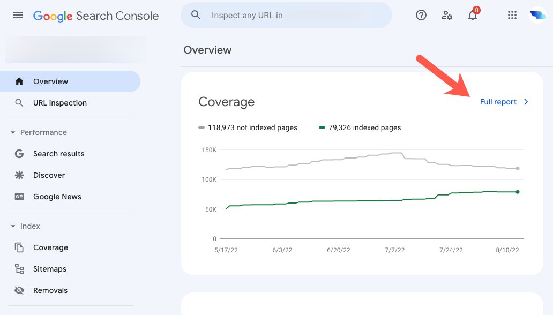553x315 pixels.
Task: Click the Google News icon
Action: pyautogui.click(x=19, y=197)
